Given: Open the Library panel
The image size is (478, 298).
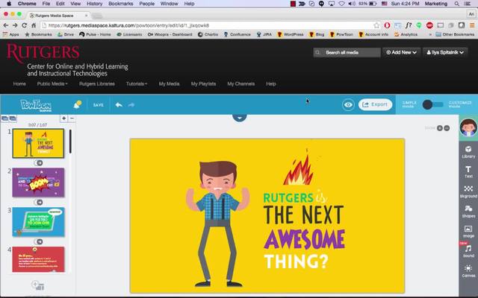Looking at the screenshot, I should click(468, 152).
